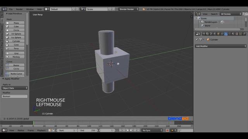This screenshot has width=248, height=139.
Task: Switch to the Scene properties tab
Action: 211,34
